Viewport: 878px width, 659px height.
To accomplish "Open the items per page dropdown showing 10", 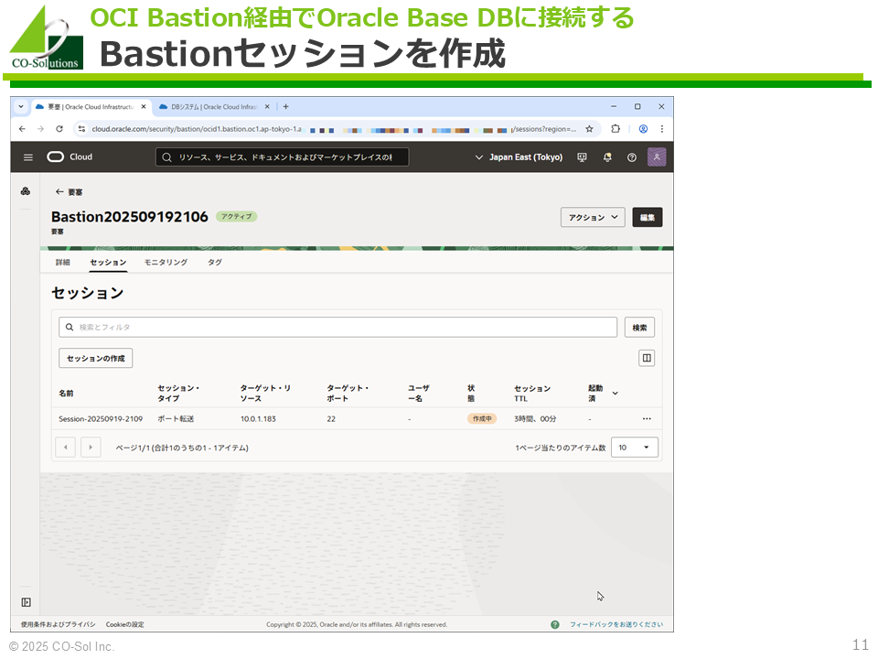I will (635, 448).
